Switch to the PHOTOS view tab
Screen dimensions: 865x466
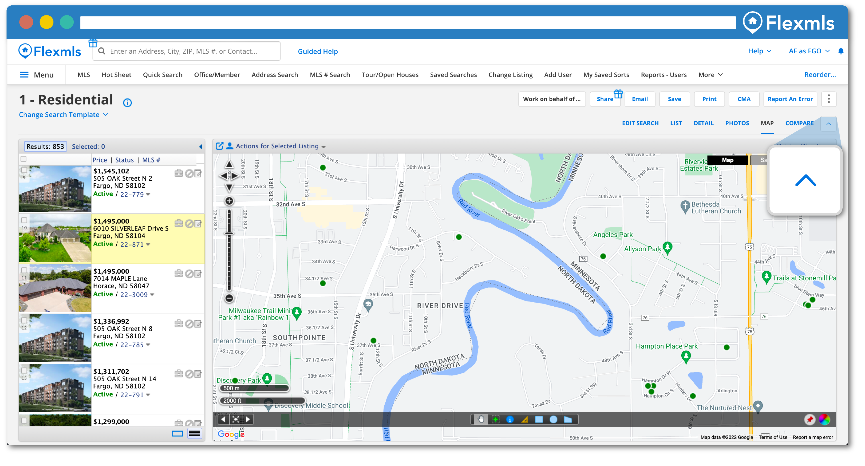(737, 123)
